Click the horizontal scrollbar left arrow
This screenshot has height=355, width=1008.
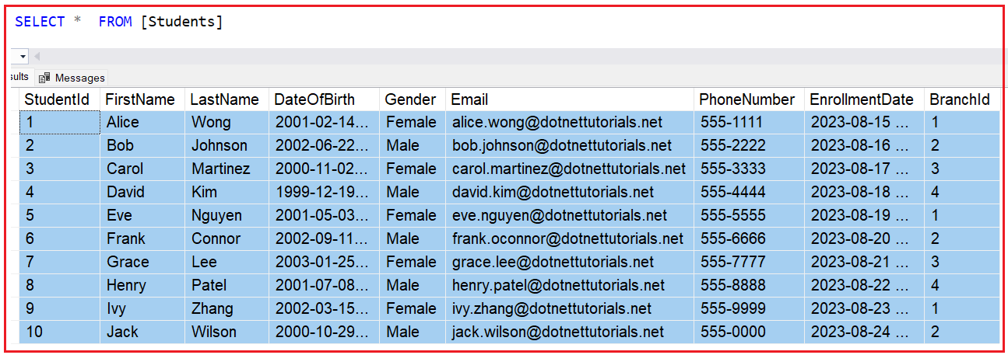click(x=37, y=57)
